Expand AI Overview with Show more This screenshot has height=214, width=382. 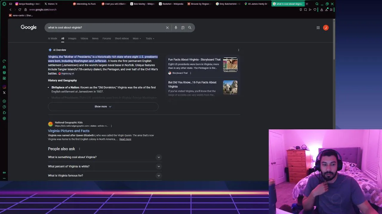(103, 106)
